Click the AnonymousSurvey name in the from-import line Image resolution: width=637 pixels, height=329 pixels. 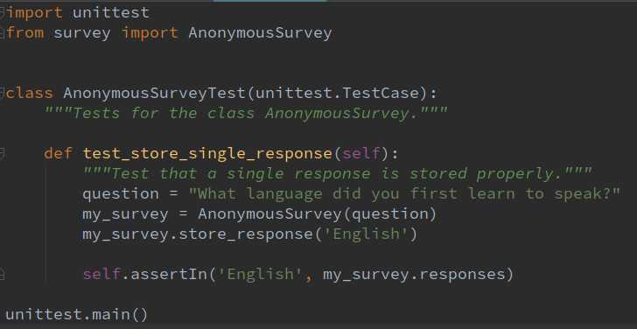pos(260,33)
